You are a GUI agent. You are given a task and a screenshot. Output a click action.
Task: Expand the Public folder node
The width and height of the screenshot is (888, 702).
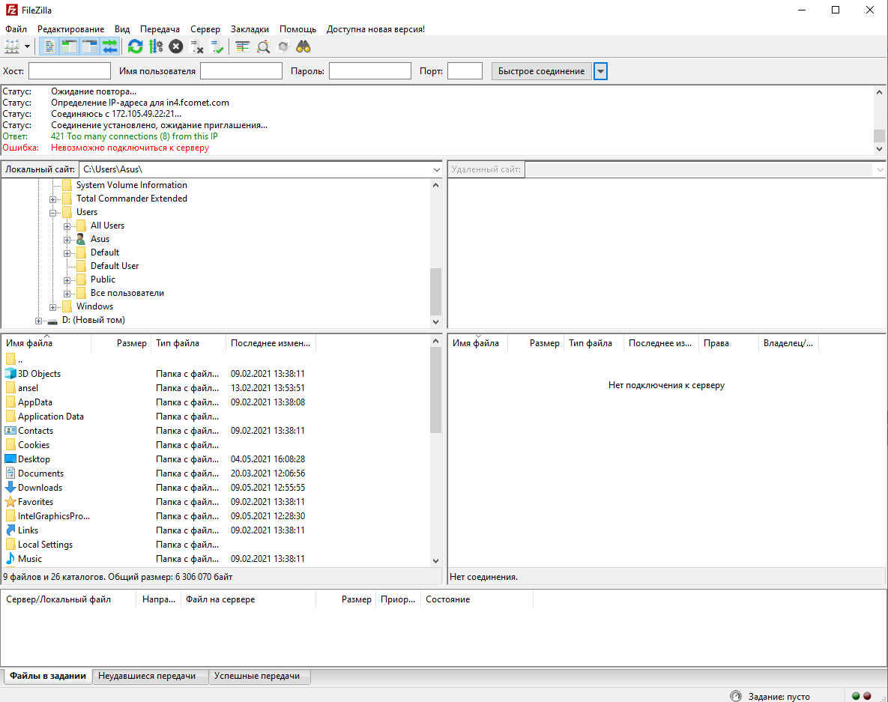coord(67,280)
